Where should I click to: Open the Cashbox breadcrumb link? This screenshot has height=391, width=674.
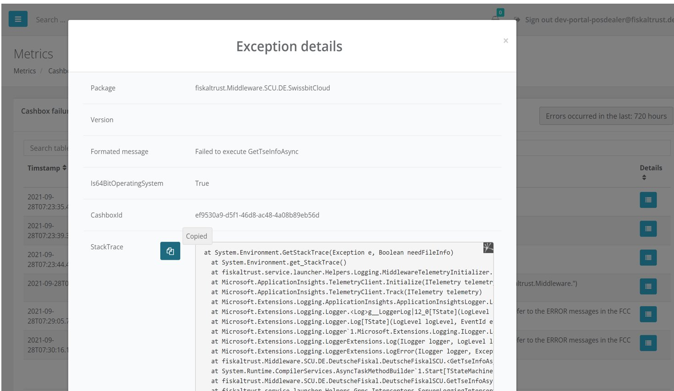58,71
